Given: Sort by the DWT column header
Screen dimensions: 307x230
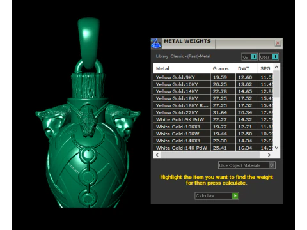Looking at the screenshot, I should [246, 68].
